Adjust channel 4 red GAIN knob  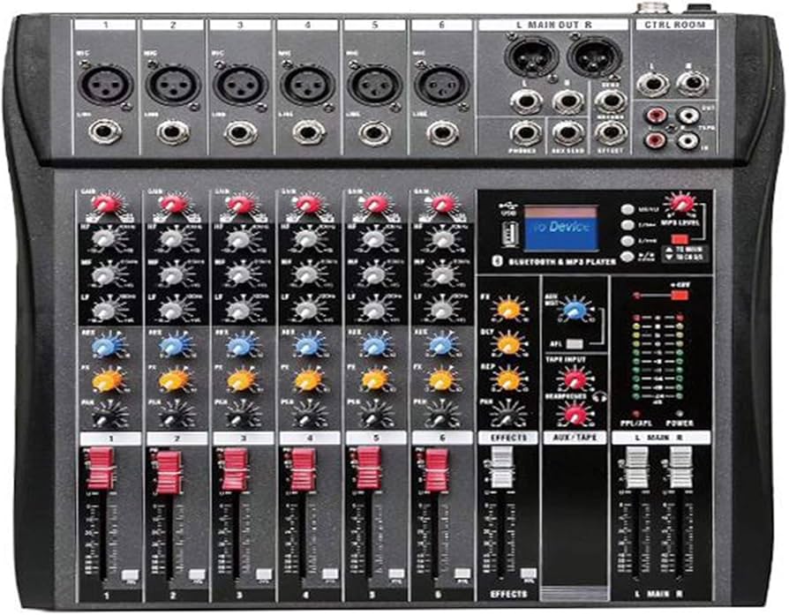[x=307, y=205]
